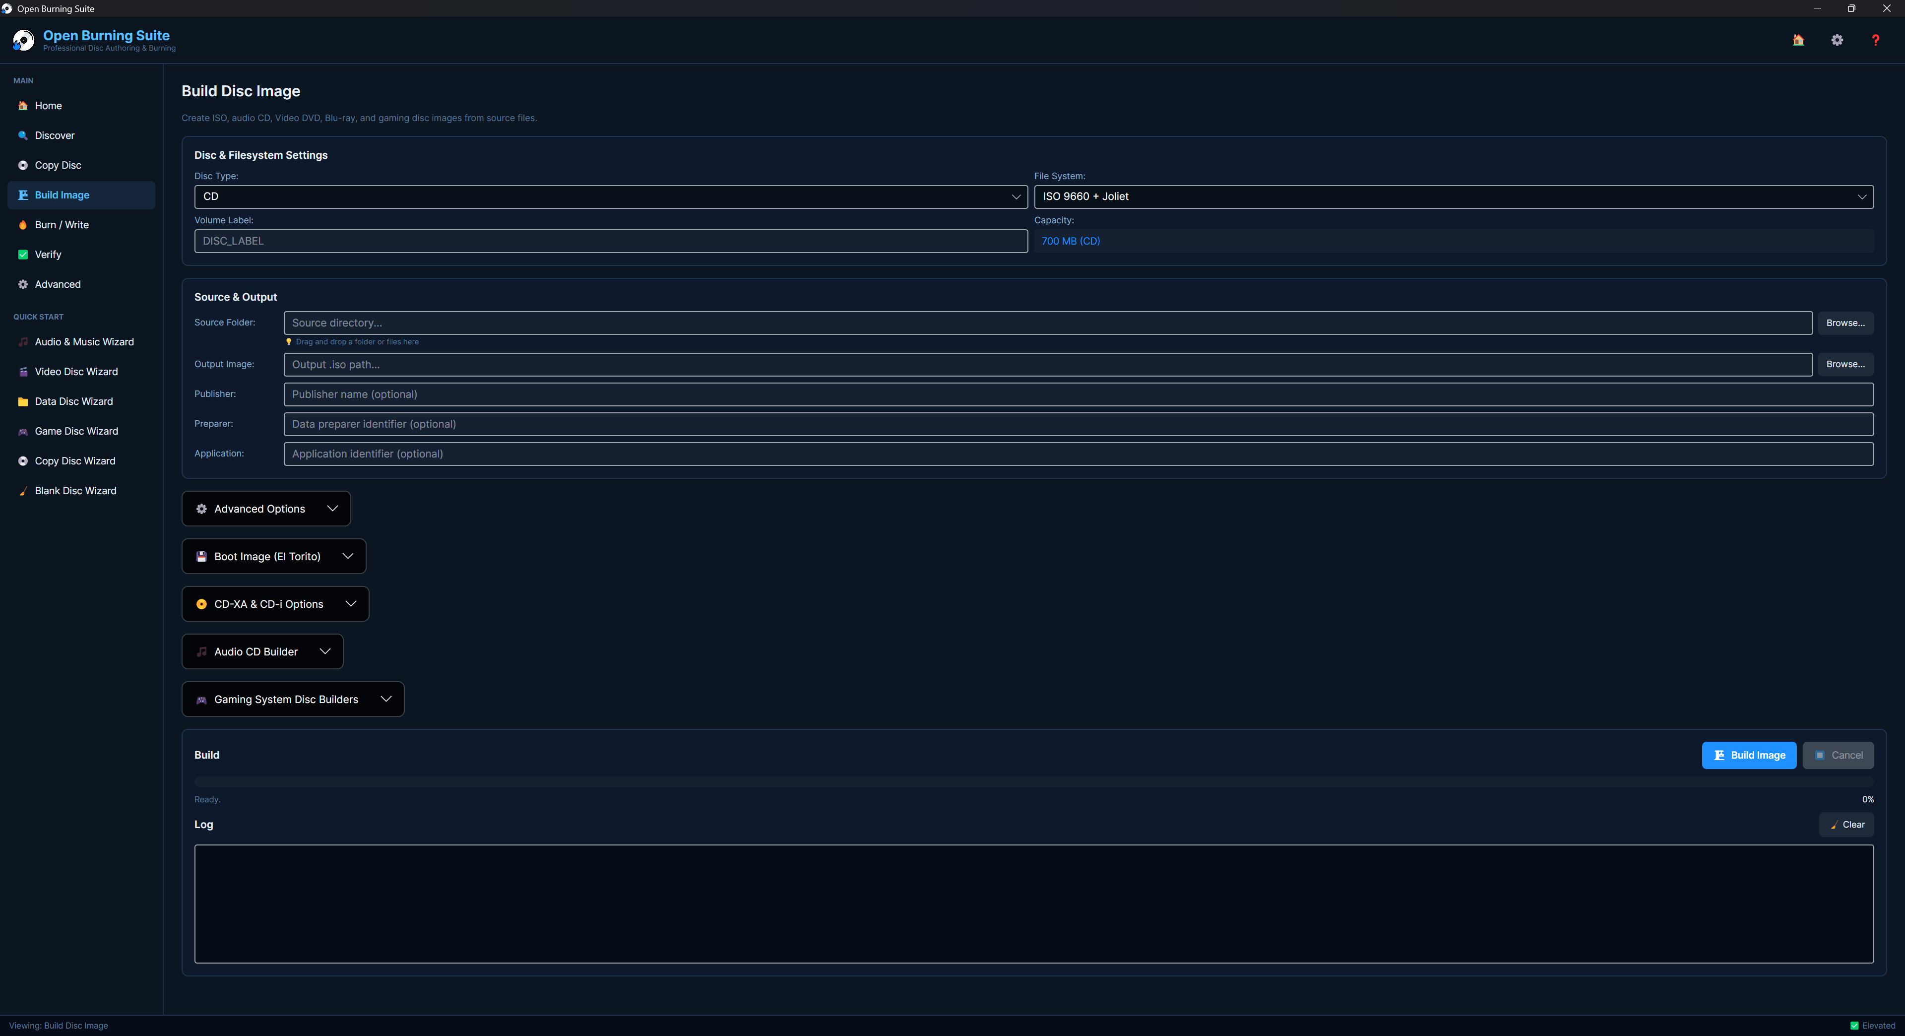This screenshot has width=1905, height=1036.
Task: Browse for the Output Image path
Action: coord(1845,365)
